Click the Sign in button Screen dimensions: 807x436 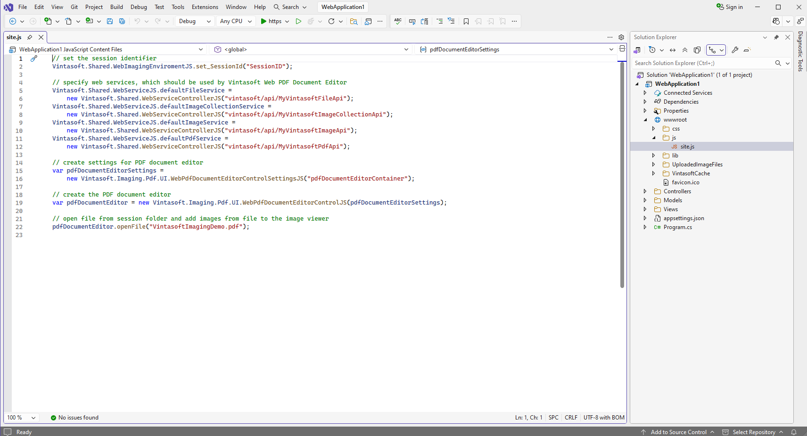(x=730, y=7)
